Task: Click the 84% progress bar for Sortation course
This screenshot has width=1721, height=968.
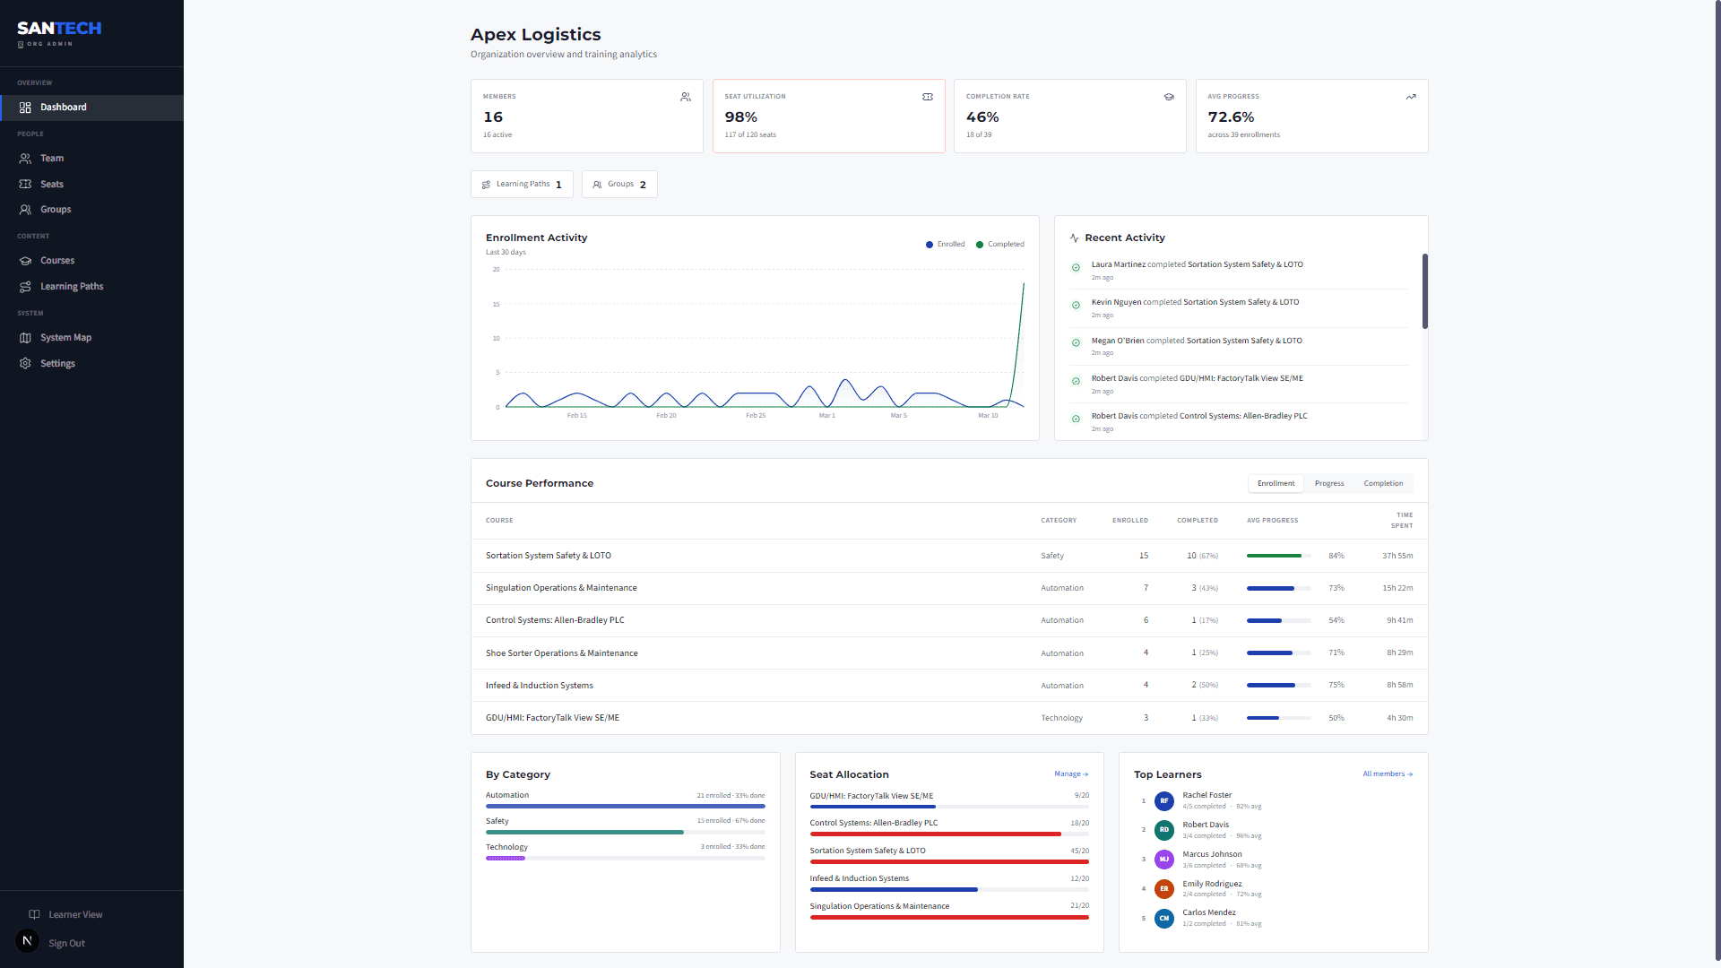Action: point(1279,556)
